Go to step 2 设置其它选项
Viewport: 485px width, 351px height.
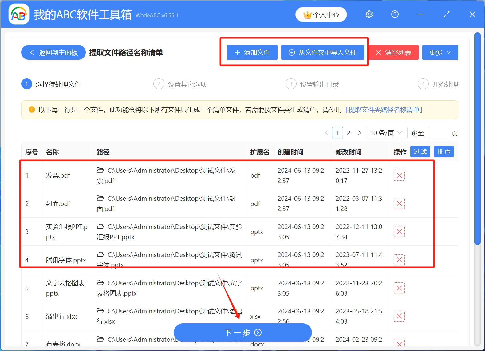point(180,84)
